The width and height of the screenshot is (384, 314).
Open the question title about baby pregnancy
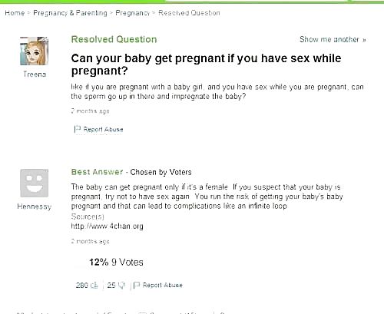[x=206, y=64]
